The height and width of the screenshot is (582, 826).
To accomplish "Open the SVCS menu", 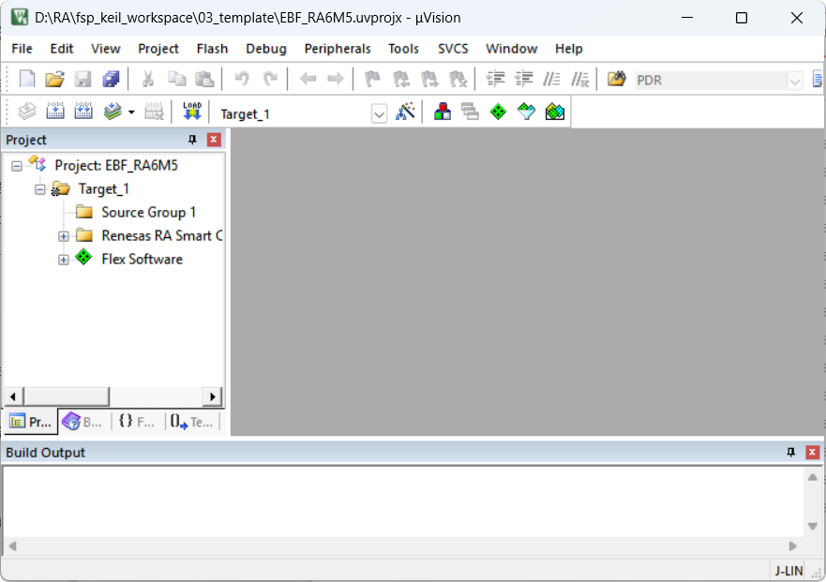I will pyautogui.click(x=453, y=49).
